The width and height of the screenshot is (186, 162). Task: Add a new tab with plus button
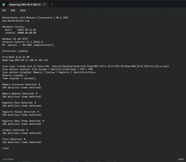click(52, 4)
